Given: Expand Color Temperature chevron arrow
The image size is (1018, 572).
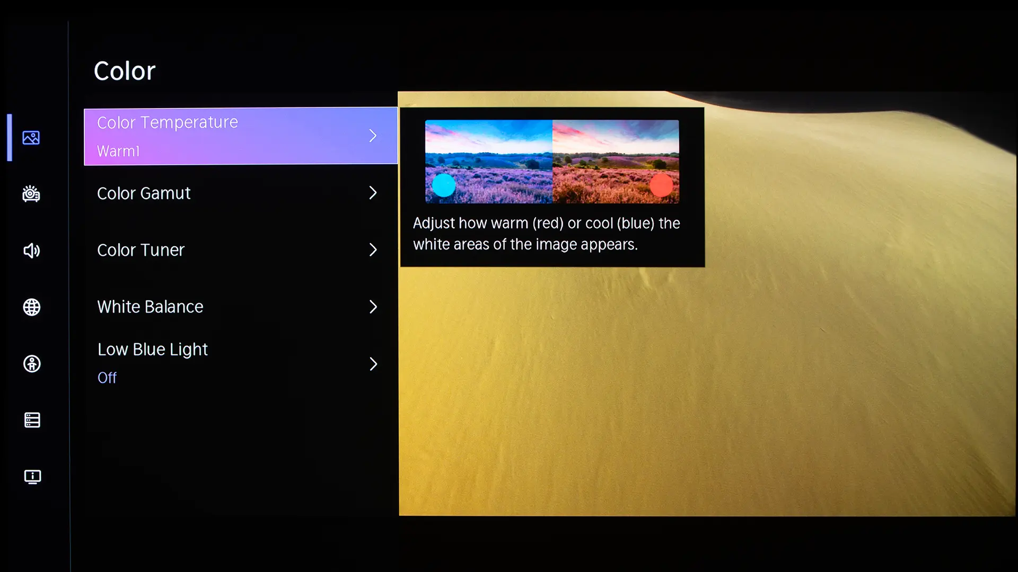Looking at the screenshot, I should 373,136.
